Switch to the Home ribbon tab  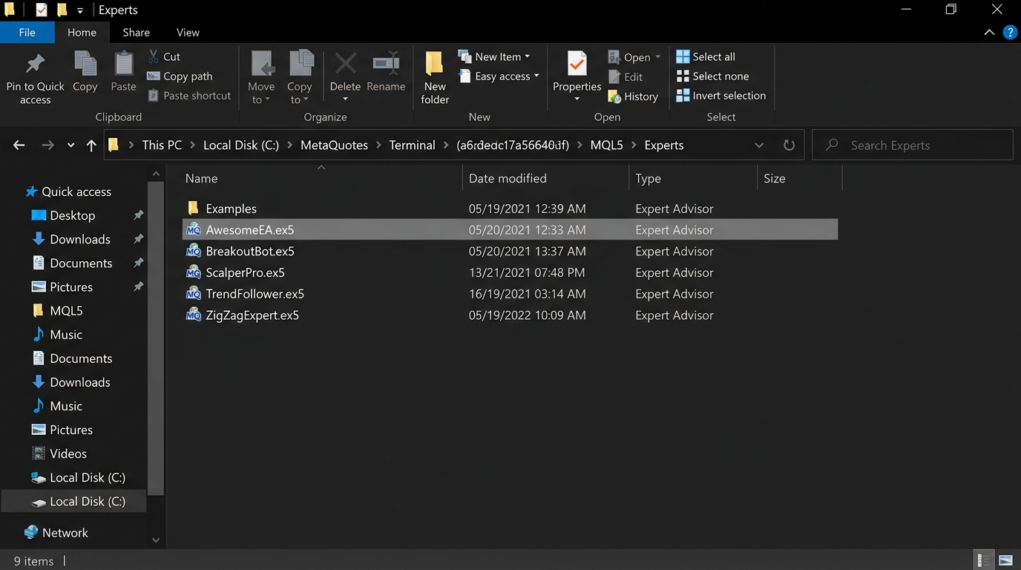tap(82, 32)
